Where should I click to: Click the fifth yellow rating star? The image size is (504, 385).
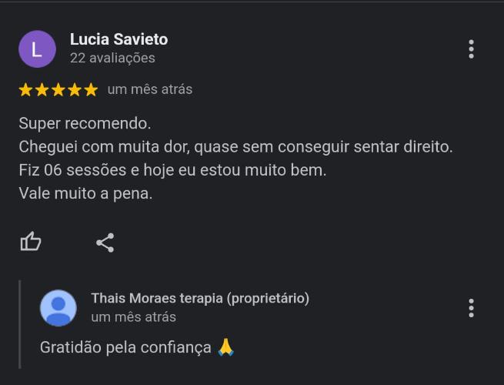tap(91, 90)
